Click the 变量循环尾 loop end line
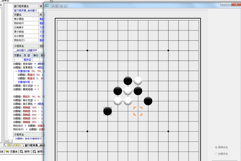Screen dimensions: 241x161 [25, 82]
